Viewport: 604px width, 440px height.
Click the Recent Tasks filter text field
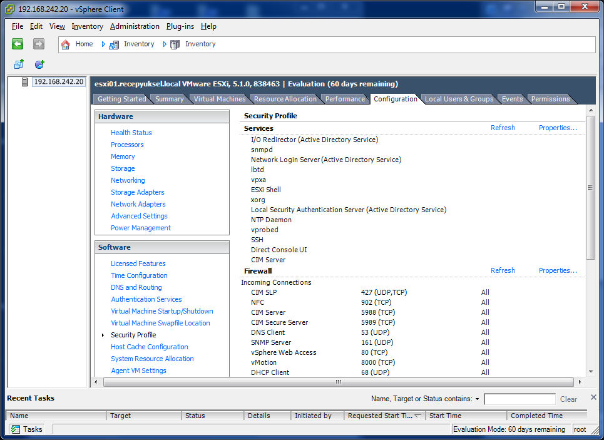pyautogui.click(x=520, y=399)
